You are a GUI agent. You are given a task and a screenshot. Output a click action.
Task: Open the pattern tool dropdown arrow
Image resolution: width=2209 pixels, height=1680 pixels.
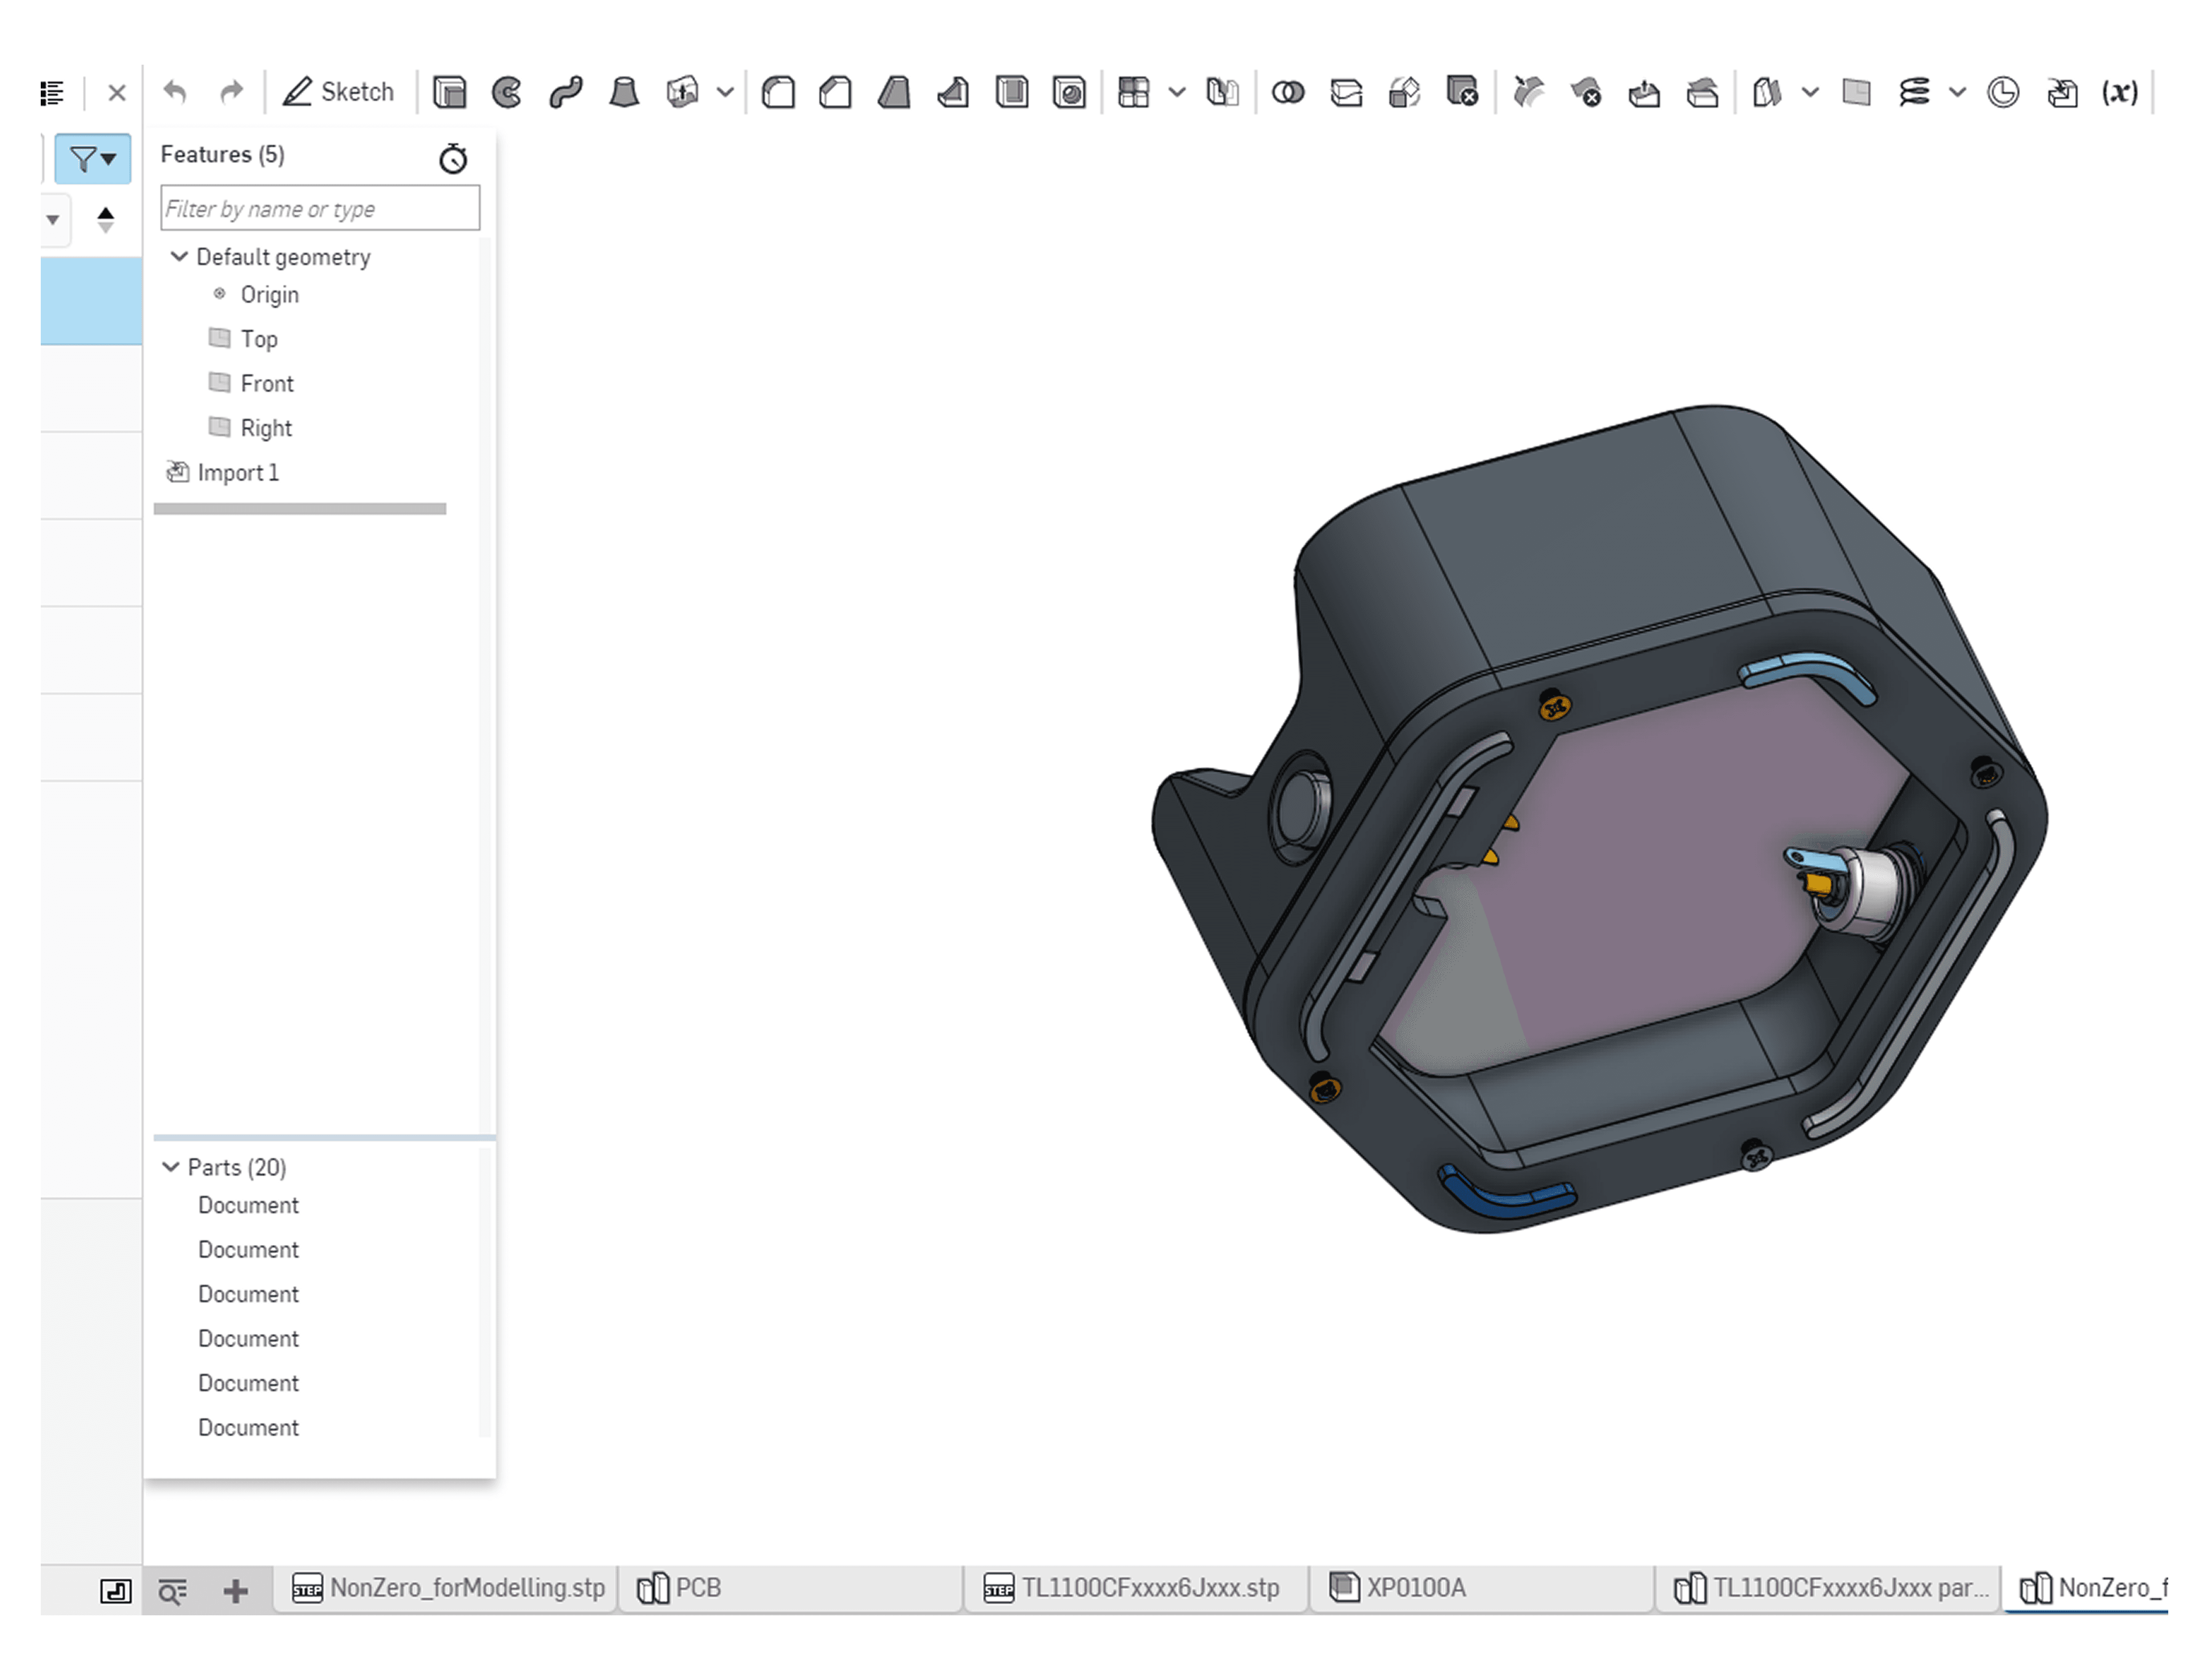[x=1177, y=92]
